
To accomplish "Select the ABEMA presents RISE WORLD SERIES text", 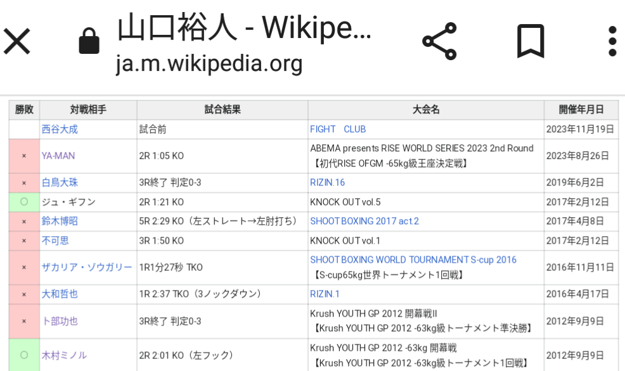I will [x=422, y=149].
